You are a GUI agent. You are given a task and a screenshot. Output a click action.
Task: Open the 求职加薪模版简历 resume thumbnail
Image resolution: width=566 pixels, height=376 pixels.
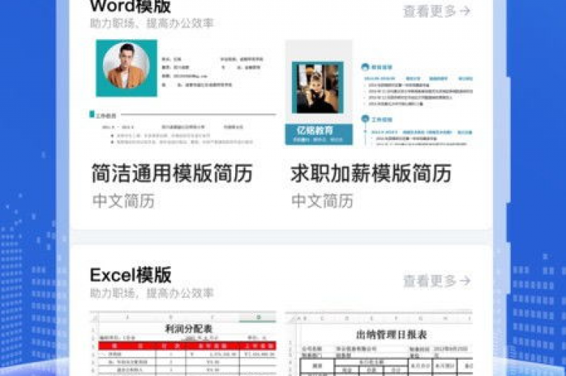pyautogui.click(x=379, y=92)
